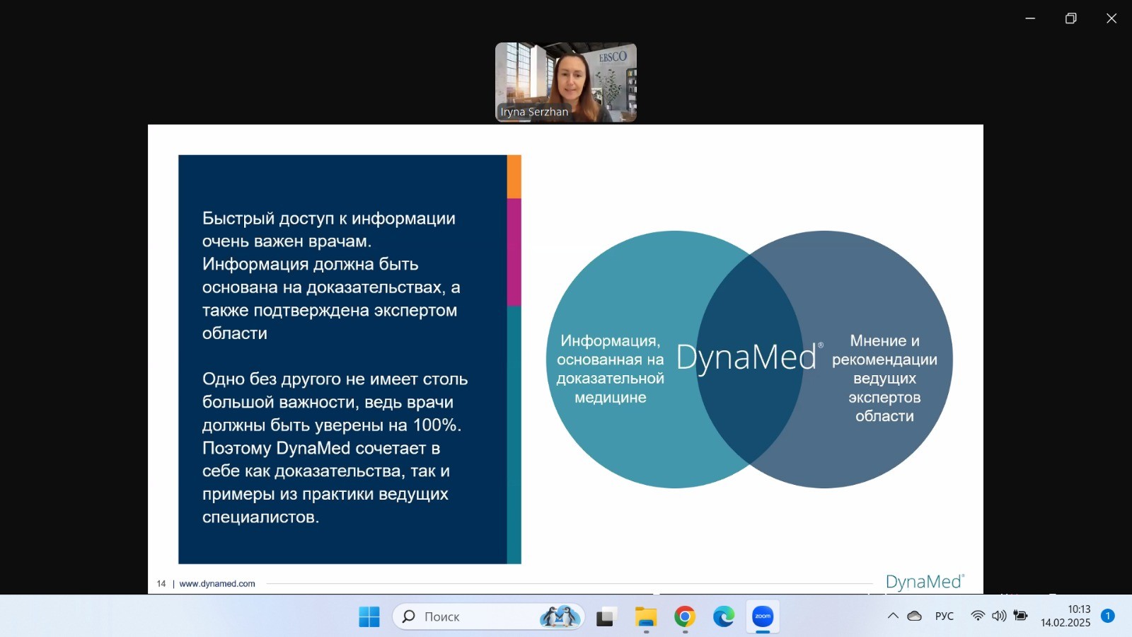Screen dimensions: 1132x637
Task: Launch Microsoft Edge from the taskbar
Action: [x=723, y=617]
